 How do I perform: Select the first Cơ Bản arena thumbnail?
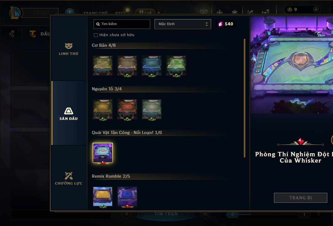pyautogui.click(x=103, y=66)
